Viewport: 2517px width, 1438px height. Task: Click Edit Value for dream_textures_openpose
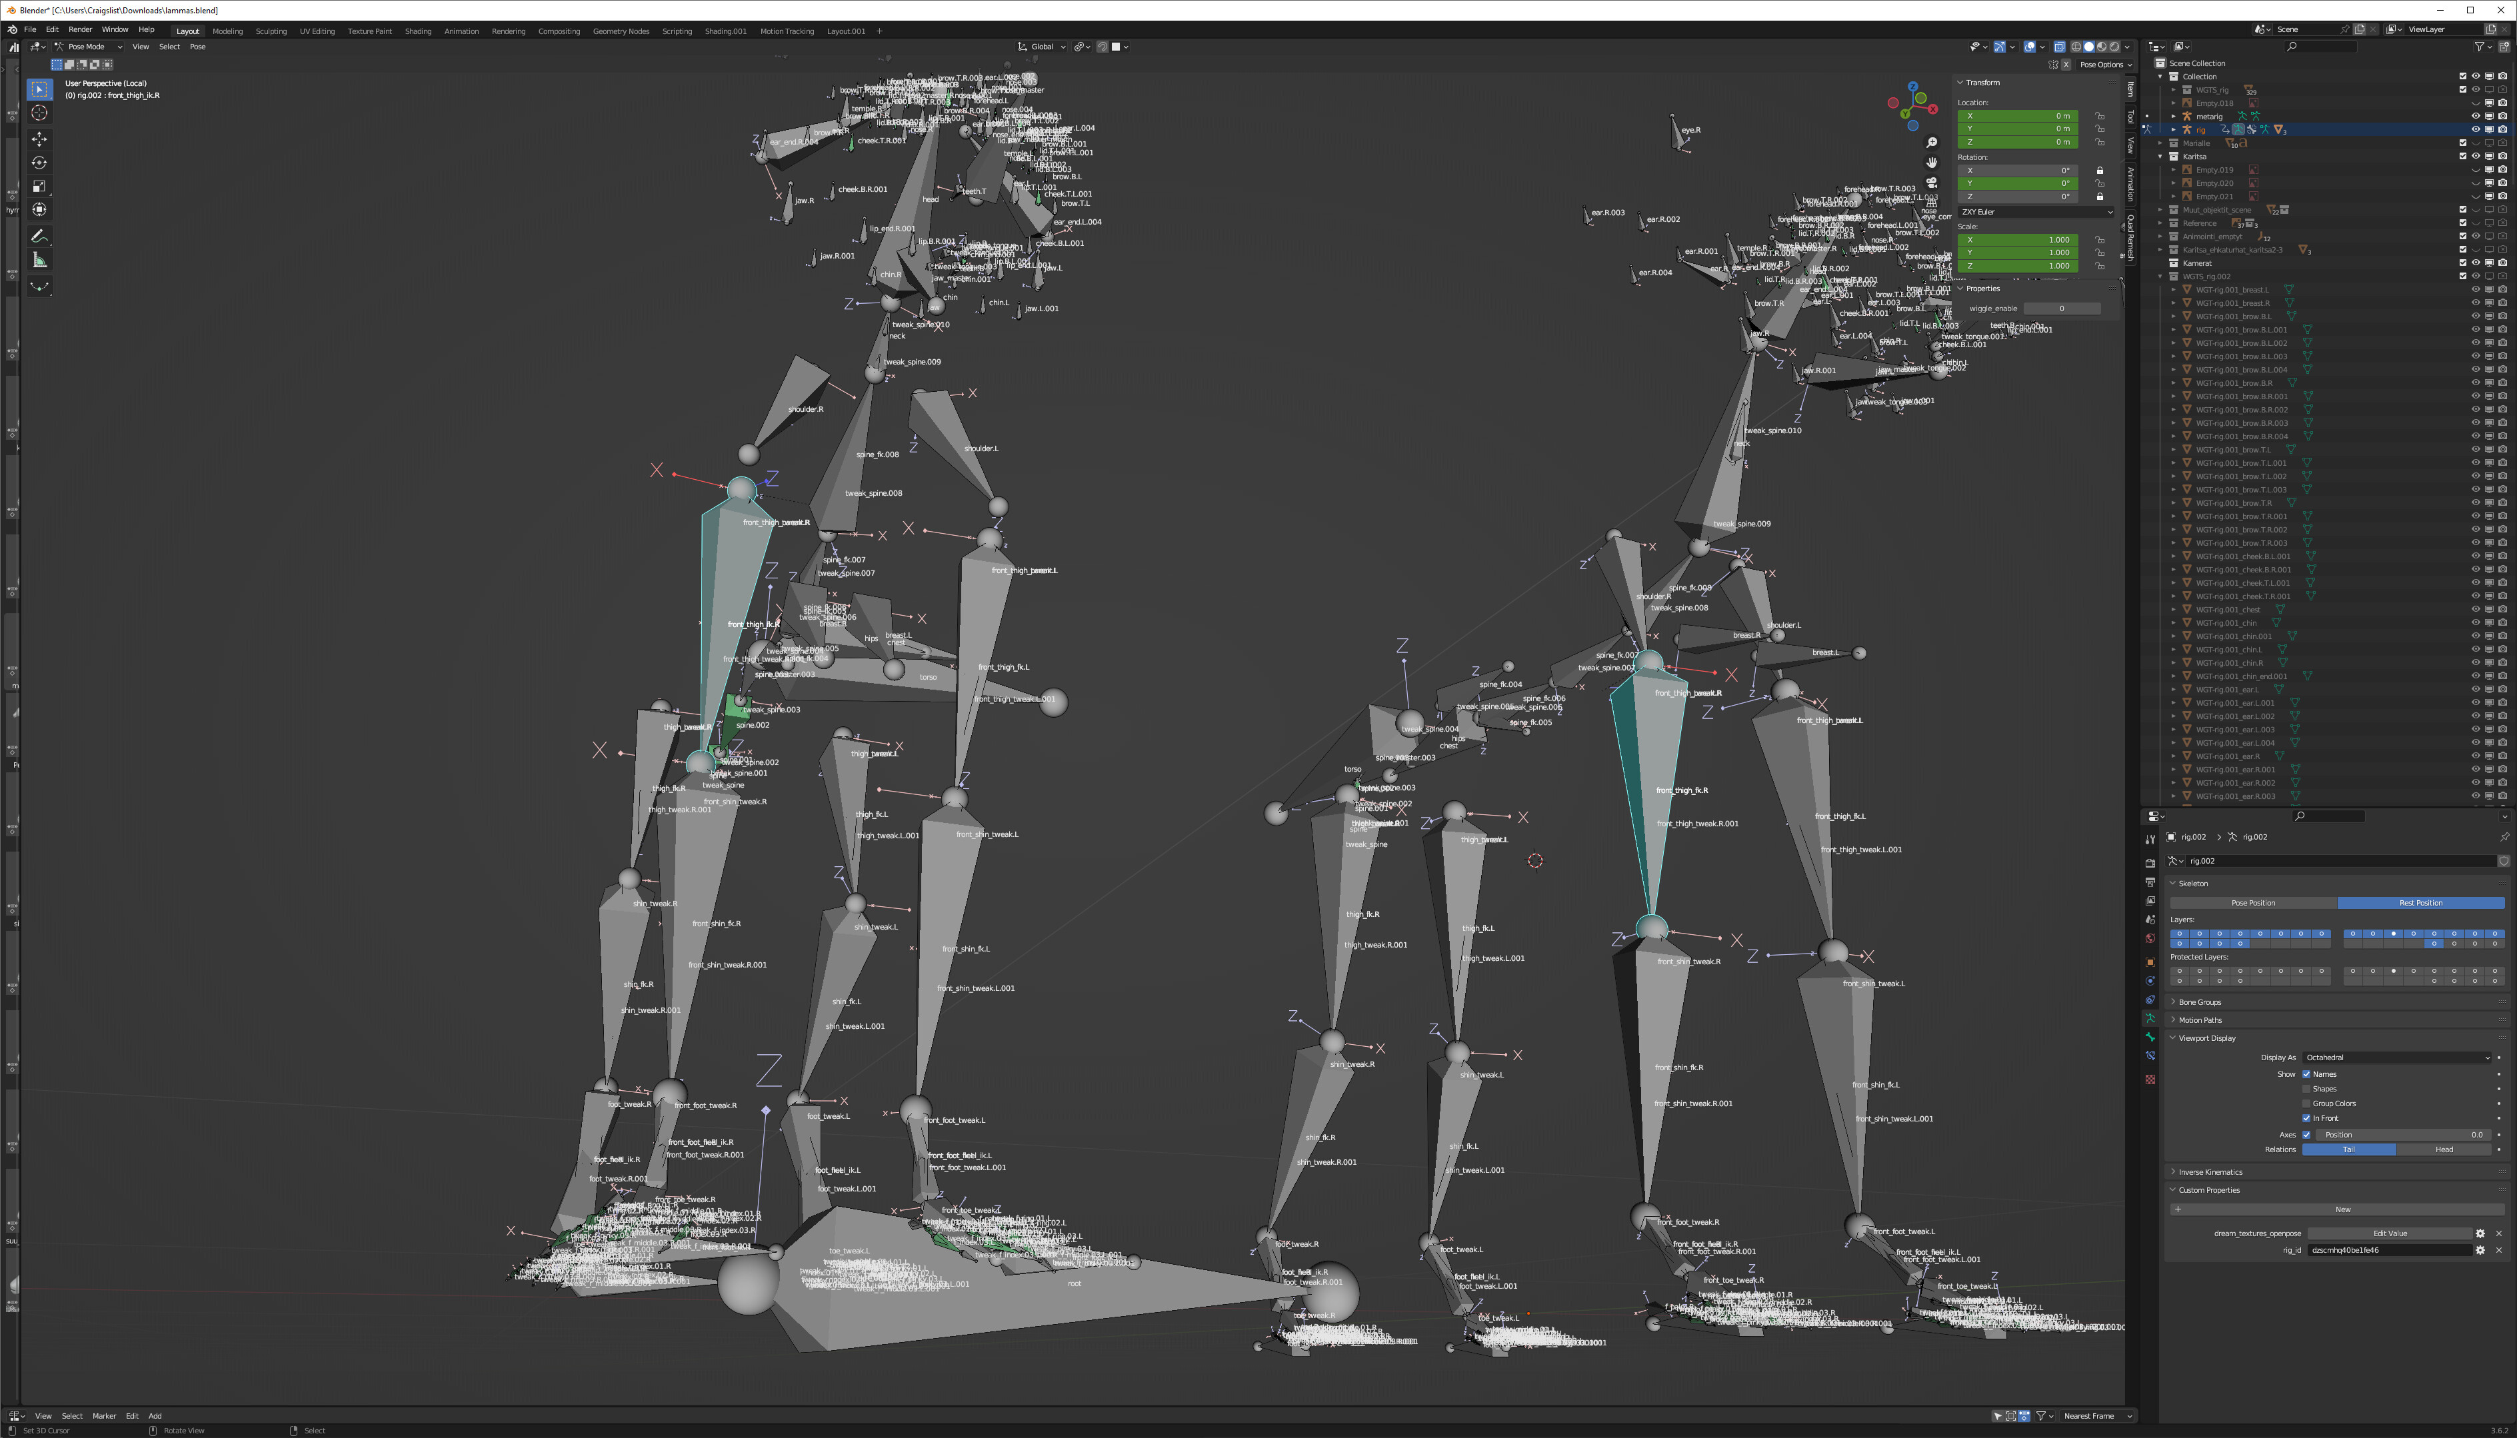tap(2390, 1233)
